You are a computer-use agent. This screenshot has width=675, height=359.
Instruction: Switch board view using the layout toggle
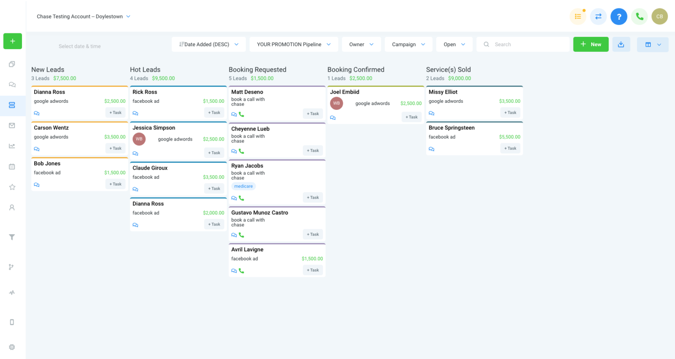tap(653, 44)
